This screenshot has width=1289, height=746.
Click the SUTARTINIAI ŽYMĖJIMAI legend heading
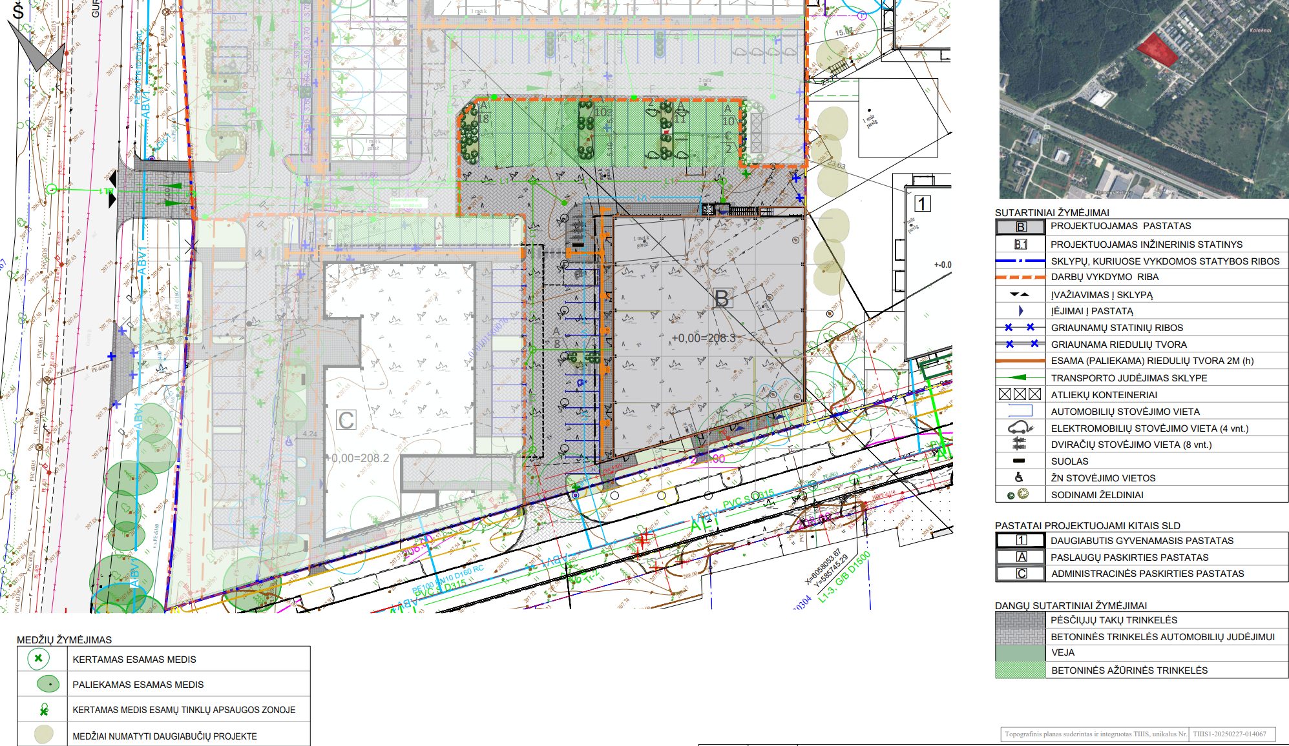point(1052,212)
